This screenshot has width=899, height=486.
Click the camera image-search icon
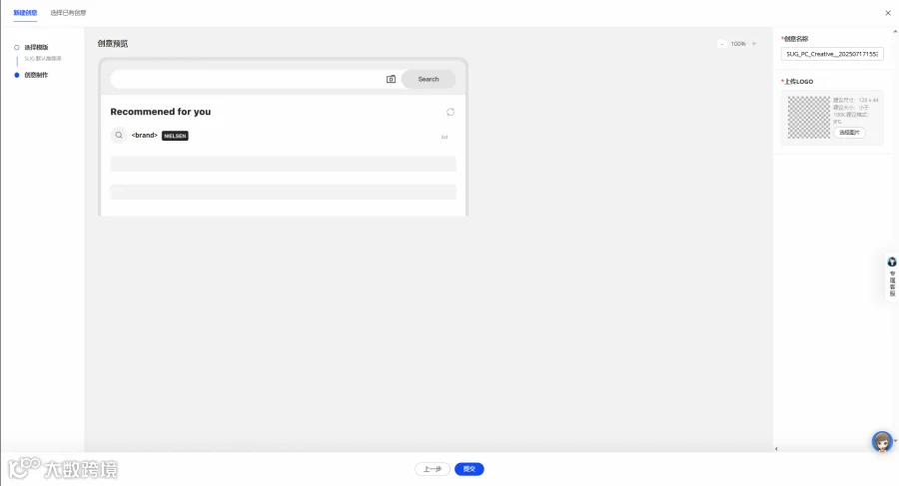391,79
